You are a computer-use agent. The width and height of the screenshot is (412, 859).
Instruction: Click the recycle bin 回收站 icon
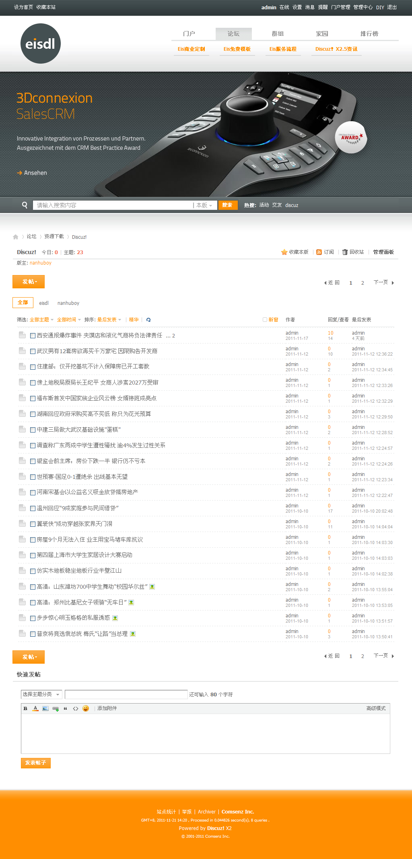point(345,252)
